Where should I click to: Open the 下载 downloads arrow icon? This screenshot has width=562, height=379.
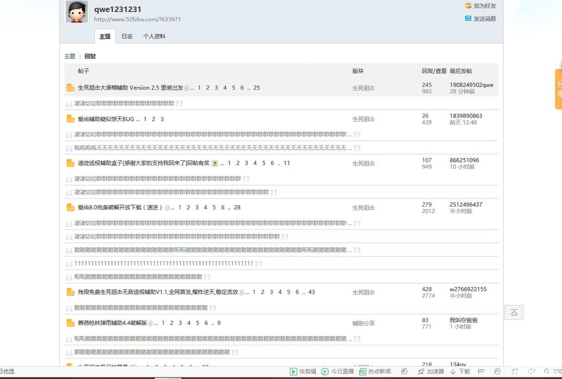pos(453,372)
